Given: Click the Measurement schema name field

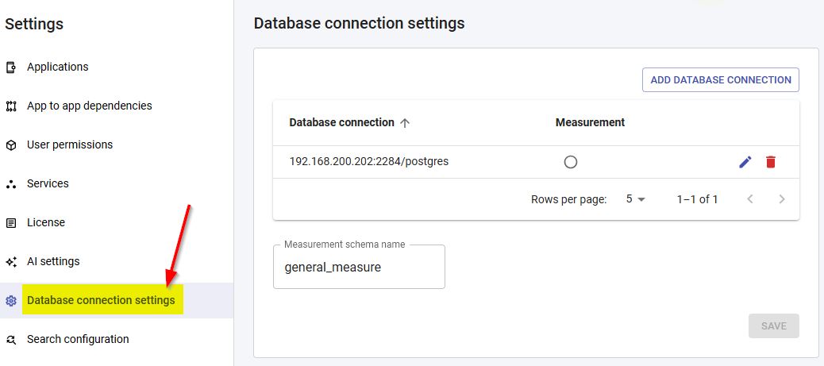Looking at the screenshot, I should tap(359, 268).
